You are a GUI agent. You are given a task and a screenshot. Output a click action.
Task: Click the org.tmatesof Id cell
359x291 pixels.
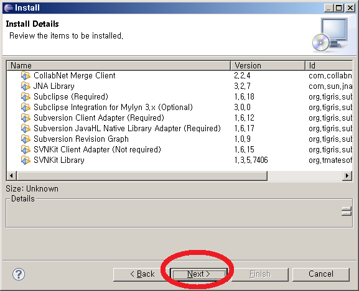coord(330,160)
